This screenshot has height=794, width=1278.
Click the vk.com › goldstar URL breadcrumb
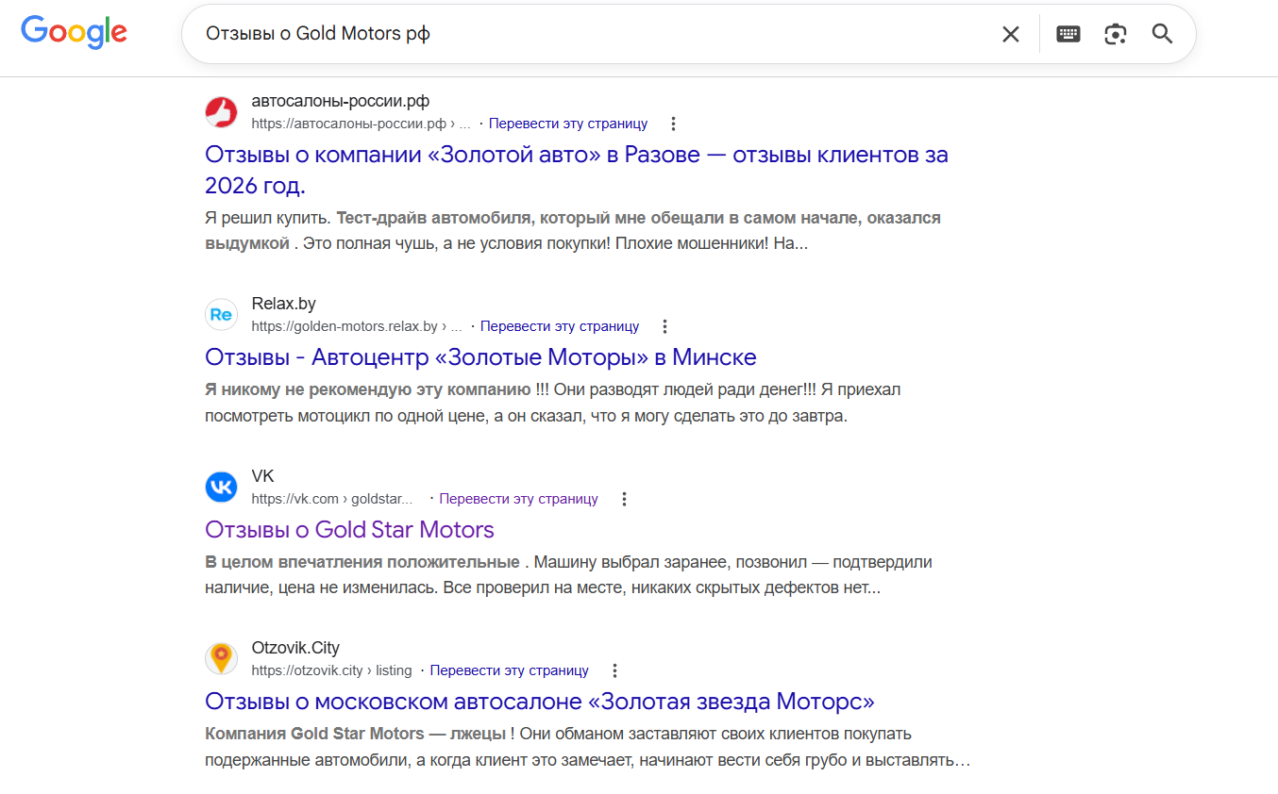point(332,499)
